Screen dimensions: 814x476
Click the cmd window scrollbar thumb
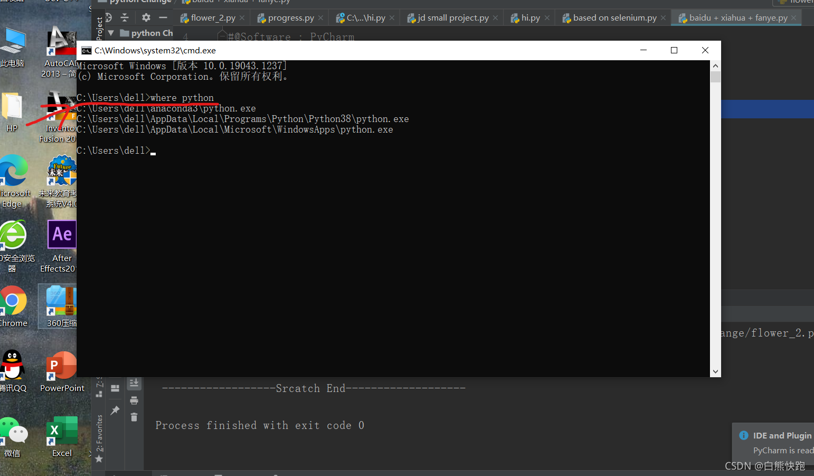pos(715,77)
